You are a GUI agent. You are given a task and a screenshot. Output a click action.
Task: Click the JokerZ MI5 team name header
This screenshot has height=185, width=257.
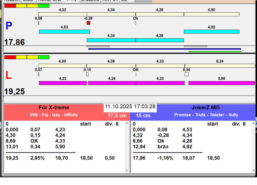click(206, 107)
